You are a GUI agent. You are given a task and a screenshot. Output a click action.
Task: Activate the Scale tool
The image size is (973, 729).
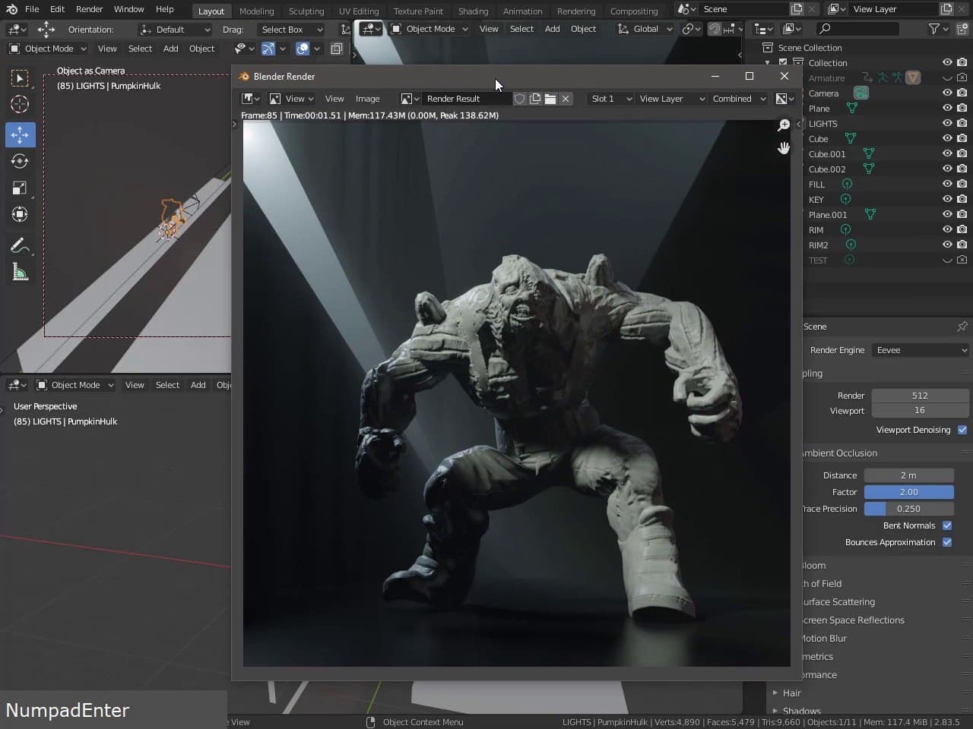tap(20, 188)
